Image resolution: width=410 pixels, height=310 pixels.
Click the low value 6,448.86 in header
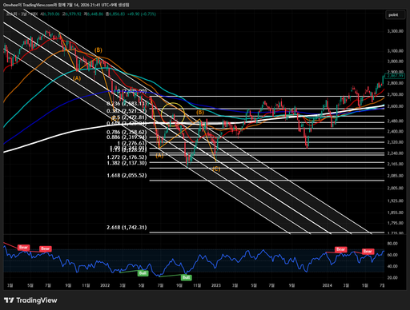coord(94,14)
